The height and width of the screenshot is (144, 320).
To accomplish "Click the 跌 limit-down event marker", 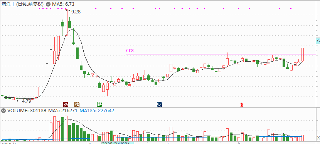I will 99,105.
